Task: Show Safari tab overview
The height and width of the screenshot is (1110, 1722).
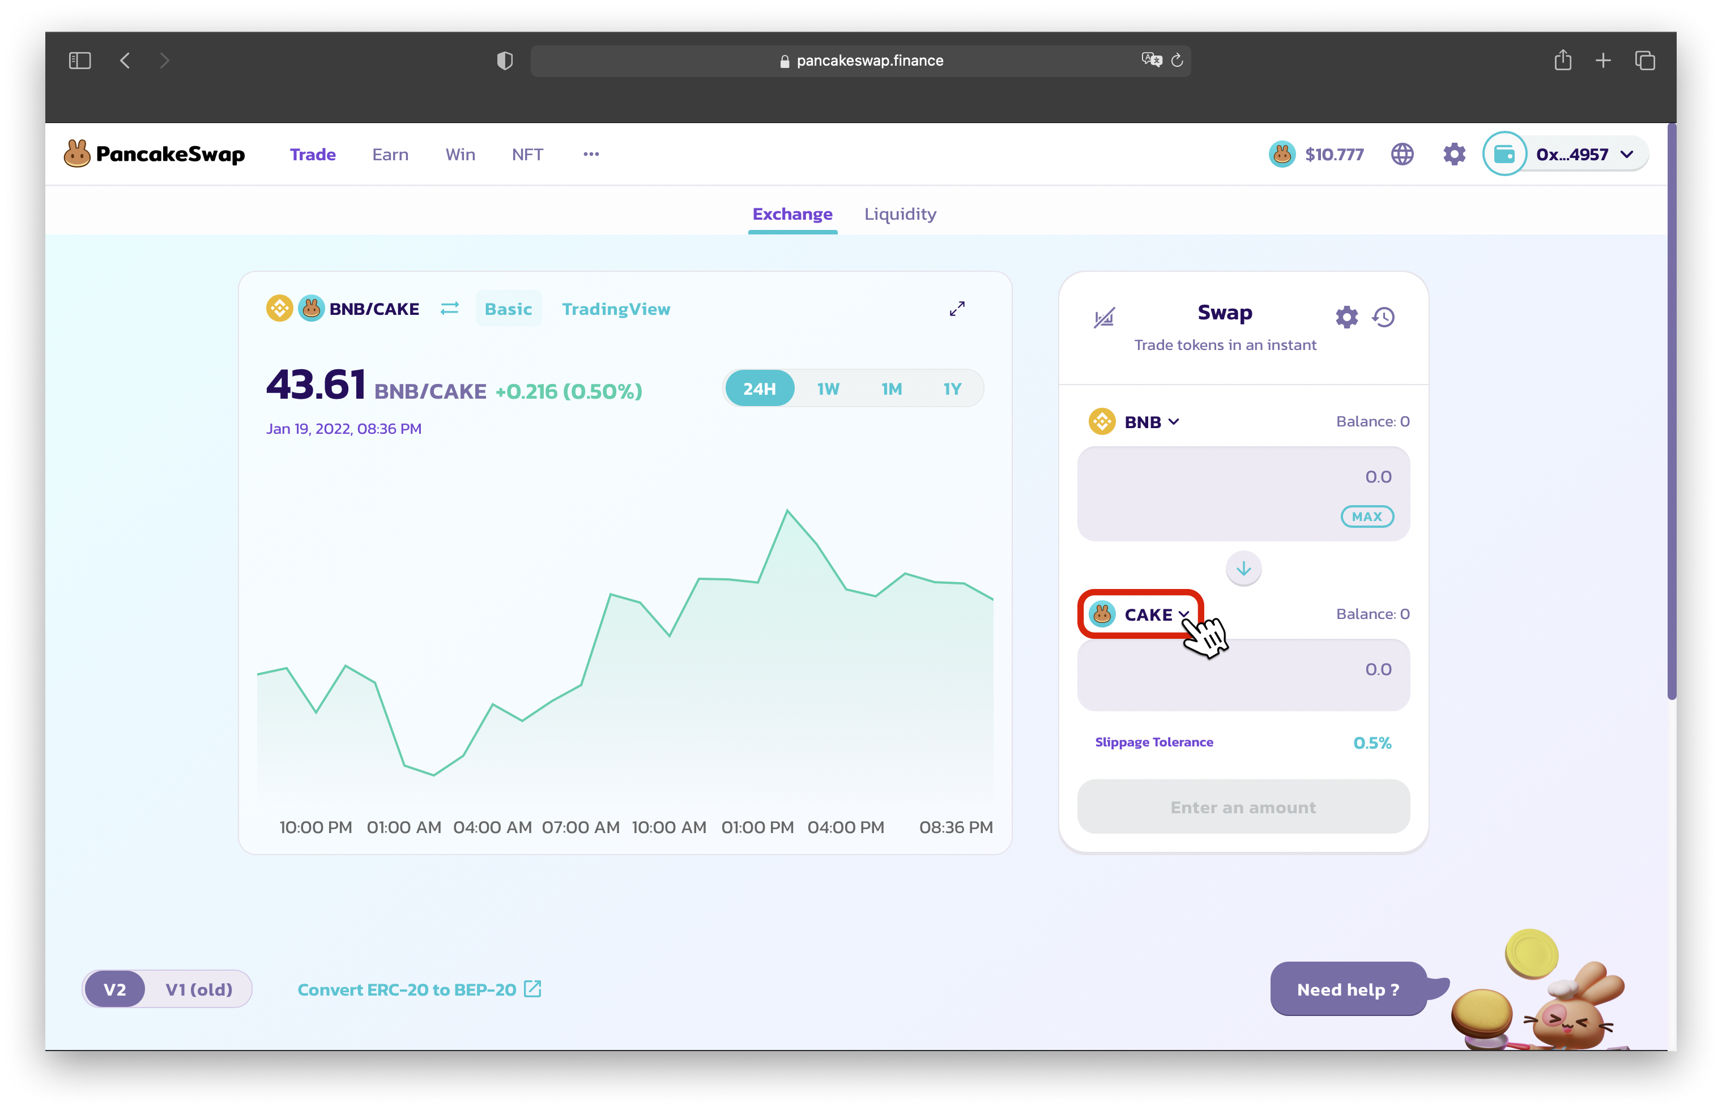Action: click(1644, 61)
